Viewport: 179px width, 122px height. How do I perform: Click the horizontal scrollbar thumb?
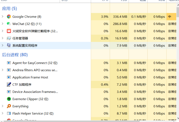(x=72, y=121)
